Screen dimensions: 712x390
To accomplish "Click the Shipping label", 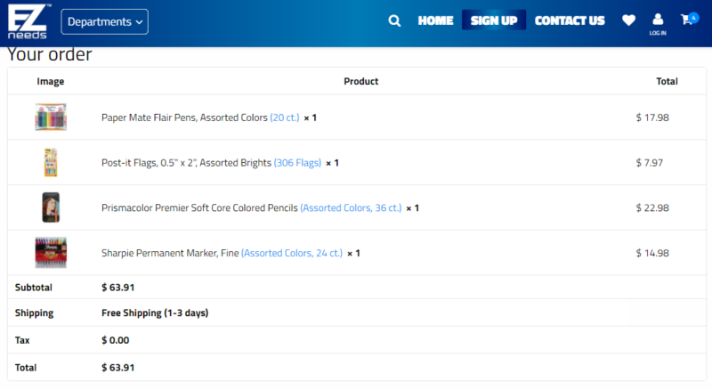I will click(x=34, y=313).
